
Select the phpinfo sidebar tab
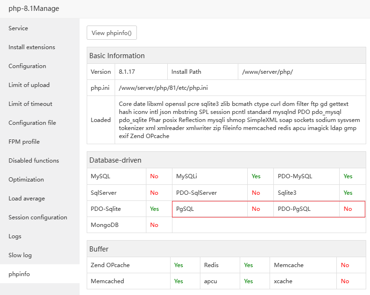pyautogui.click(x=19, y=274)
